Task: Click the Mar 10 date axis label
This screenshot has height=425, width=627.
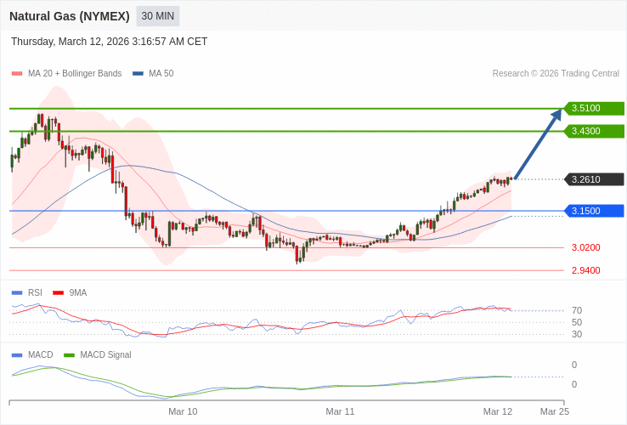Action: (183, 411)
